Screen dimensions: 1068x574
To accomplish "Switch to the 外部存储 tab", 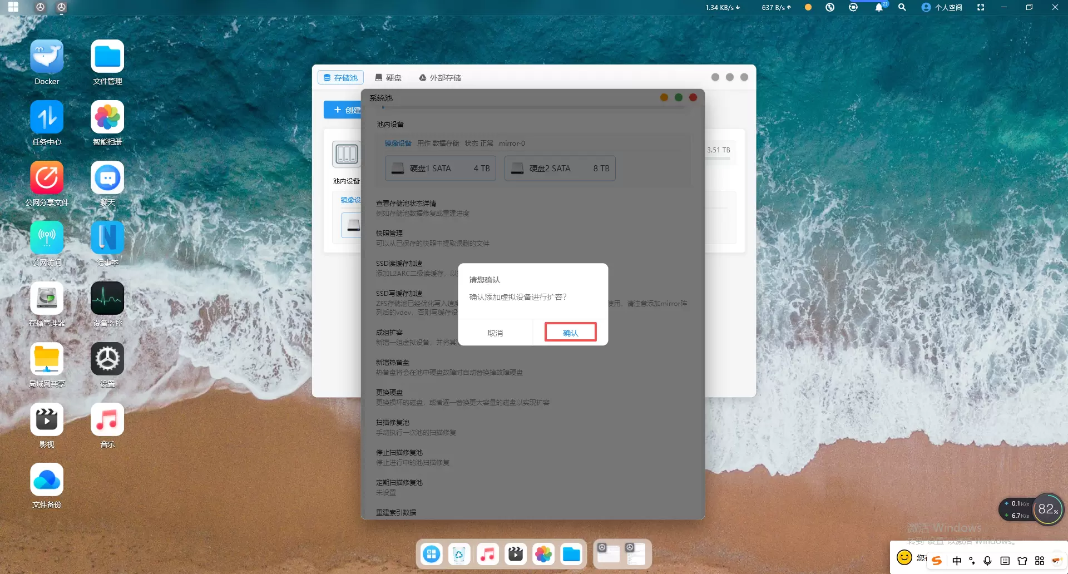I will pyautogui.click(x=440, y=78).
